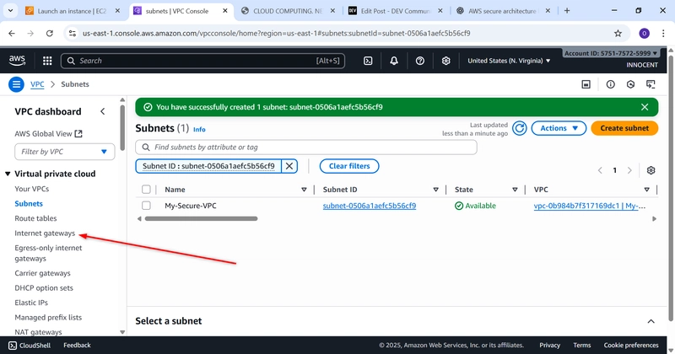Switch to the CLOUD COMPUTING browser tab
The height and width of the screenshot is (354, 675).
[x=289, y=11]
